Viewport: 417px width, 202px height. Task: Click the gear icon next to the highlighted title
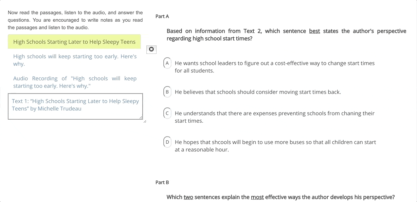point(151,49)
